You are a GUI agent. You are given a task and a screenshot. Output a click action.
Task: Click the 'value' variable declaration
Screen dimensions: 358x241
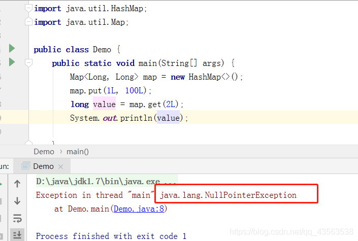tap(104, 105)
